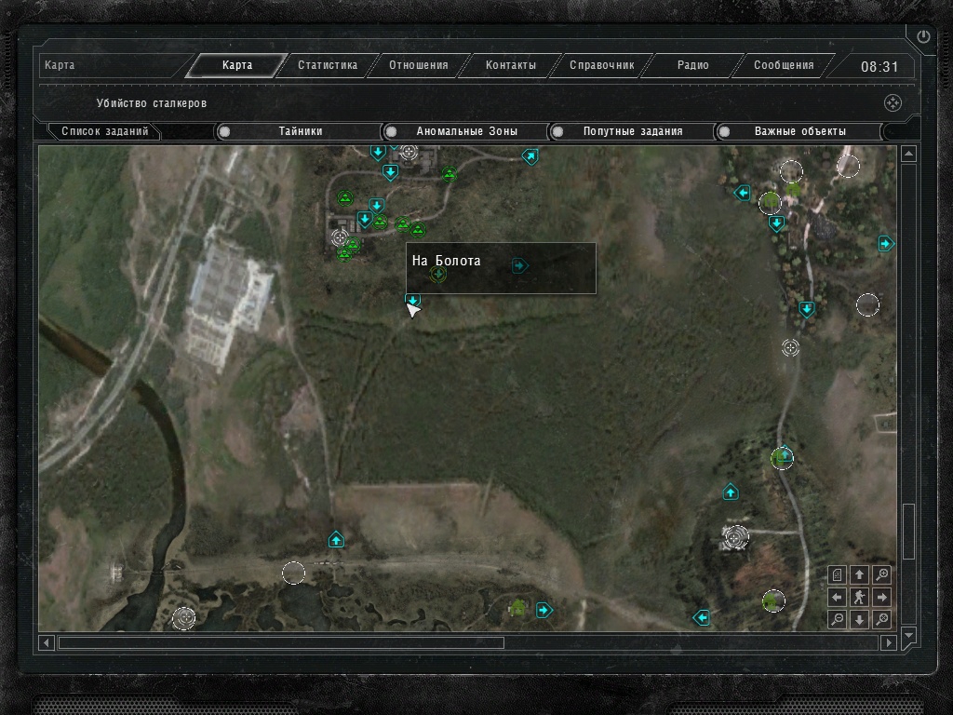Select the lone green stalker marker near diagonal arrow
Screen dimensions: 953x715
pos(450,175)
